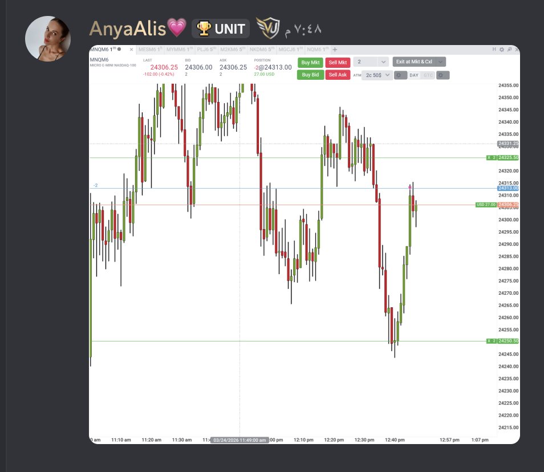Viewport: 544px width, 472px height.
Task: Add a new chart tab with plus icon
Action: pos(335,50)
